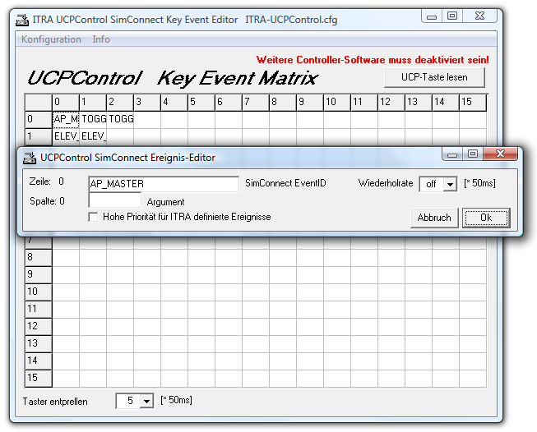Select the ELEV_ cell in row 1, column 1
Screen dimensions: 537x432
93,136
